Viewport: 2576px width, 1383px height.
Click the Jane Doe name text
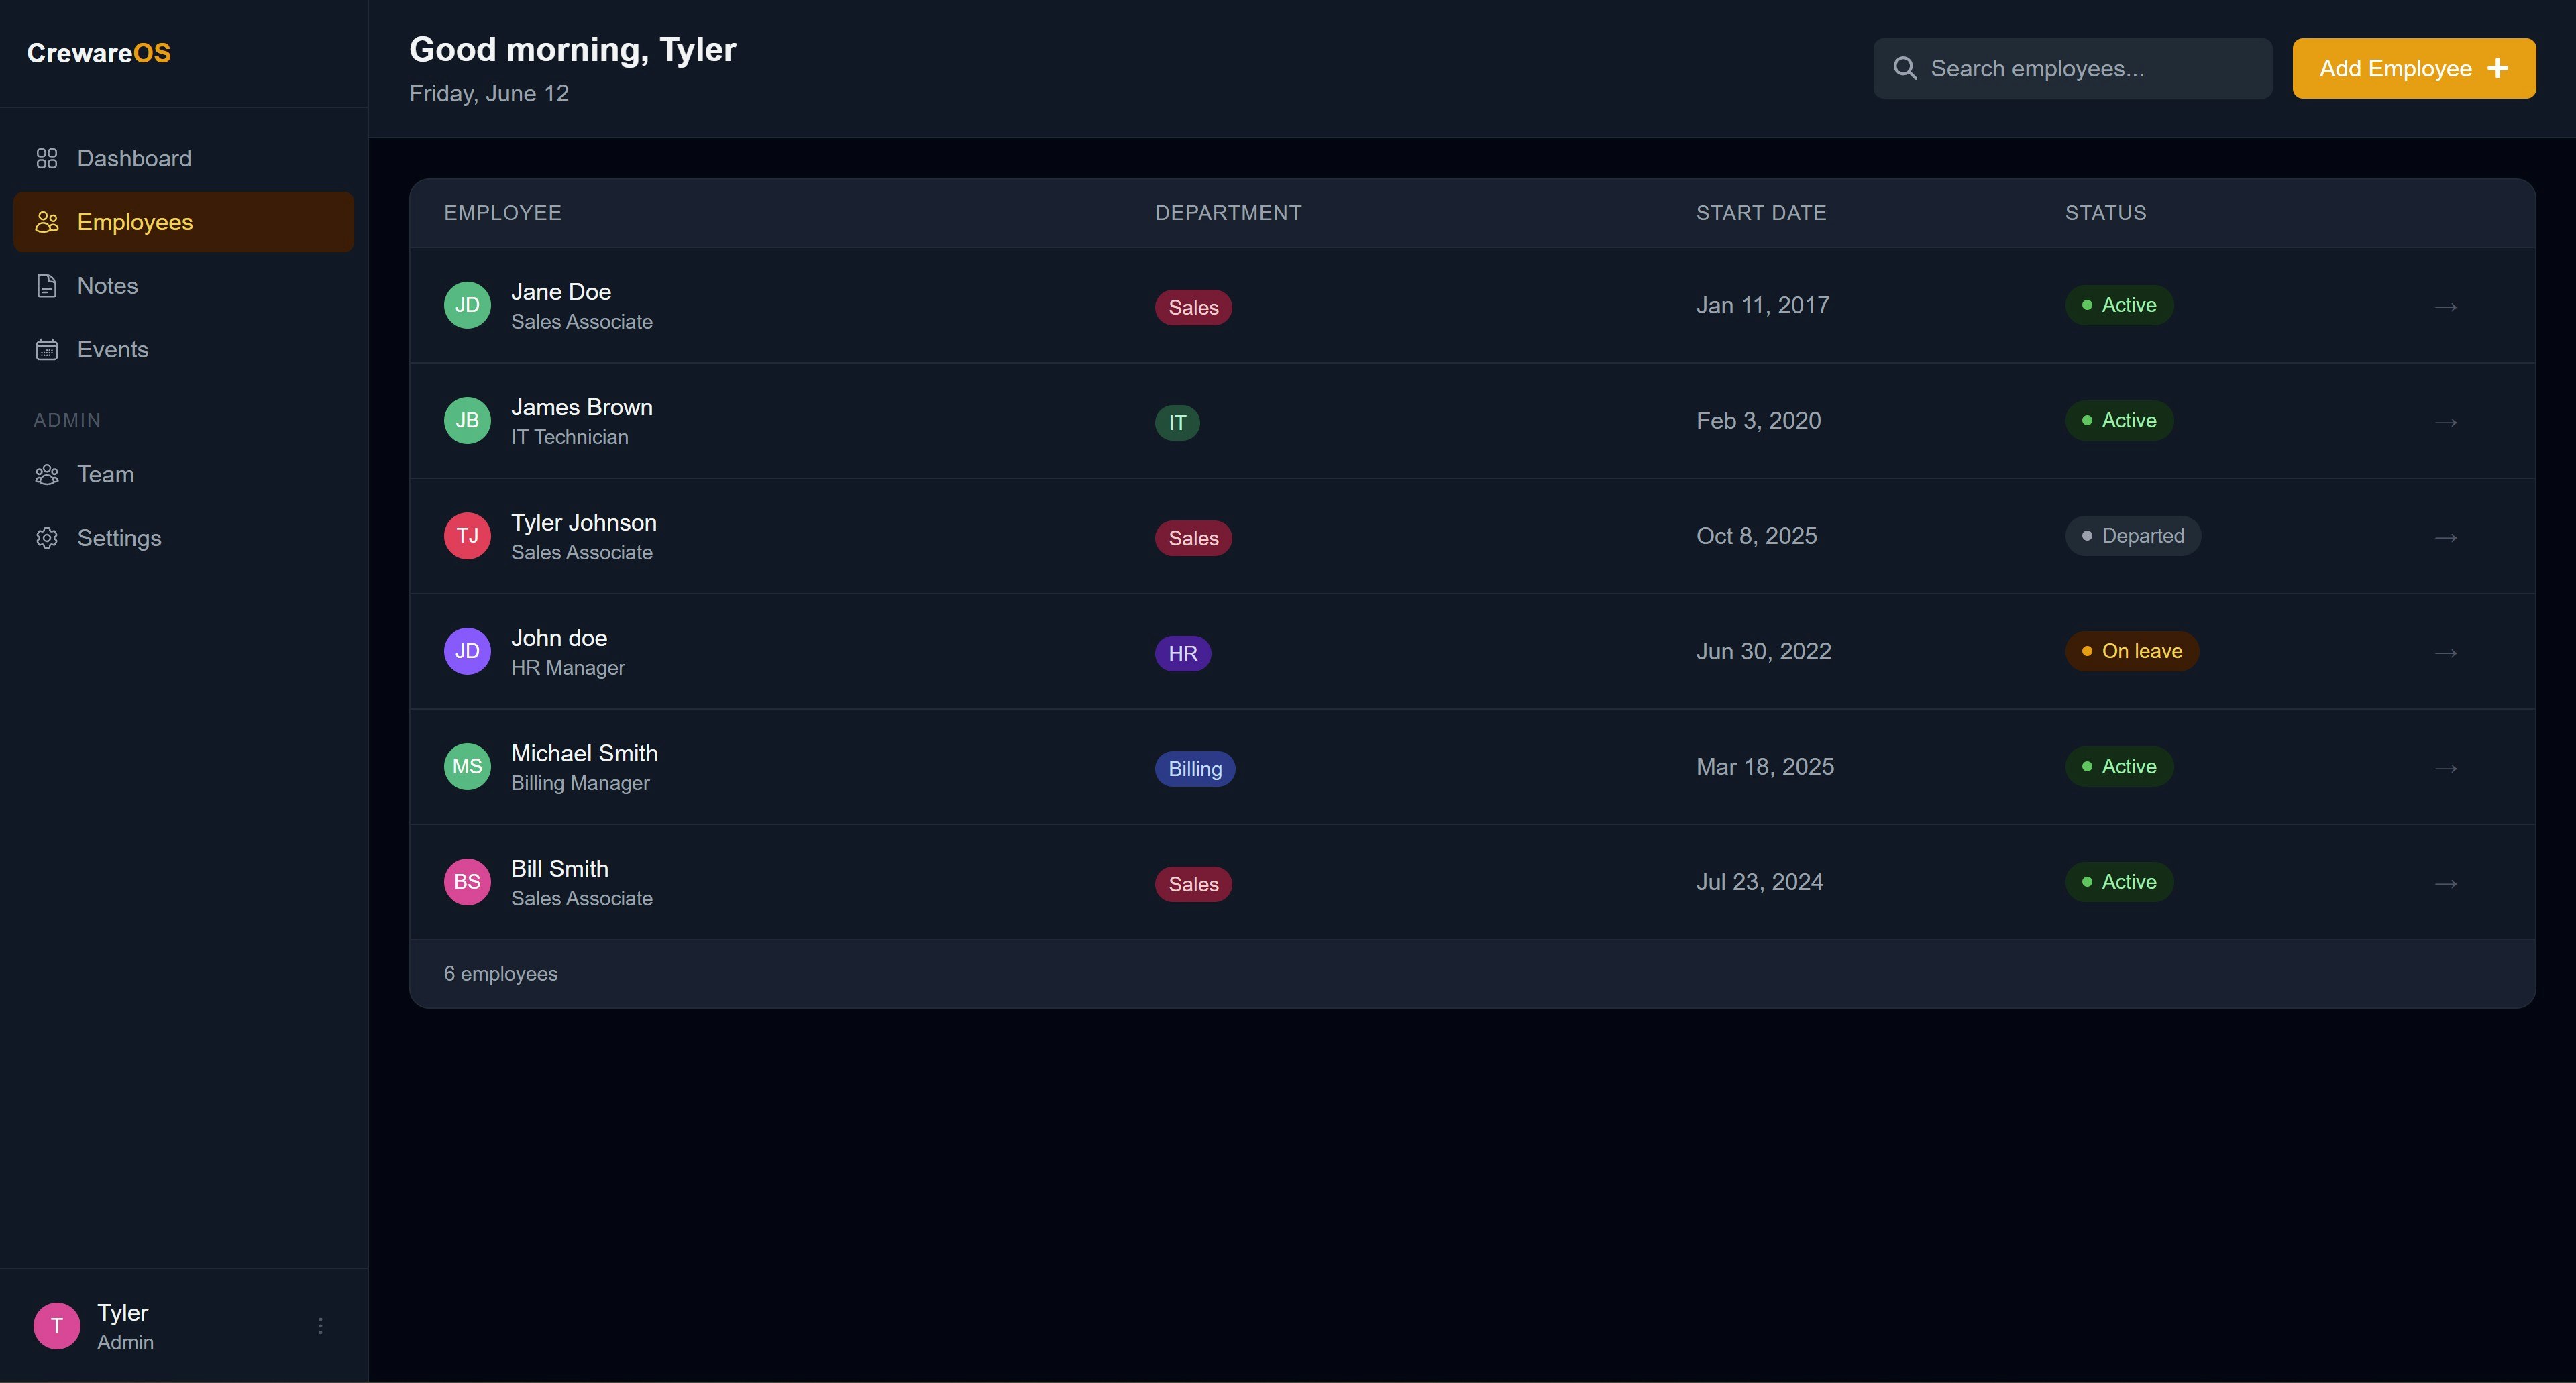coord(561,292)
